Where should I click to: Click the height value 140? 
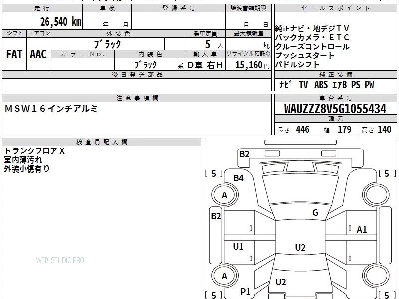[384, 130]
